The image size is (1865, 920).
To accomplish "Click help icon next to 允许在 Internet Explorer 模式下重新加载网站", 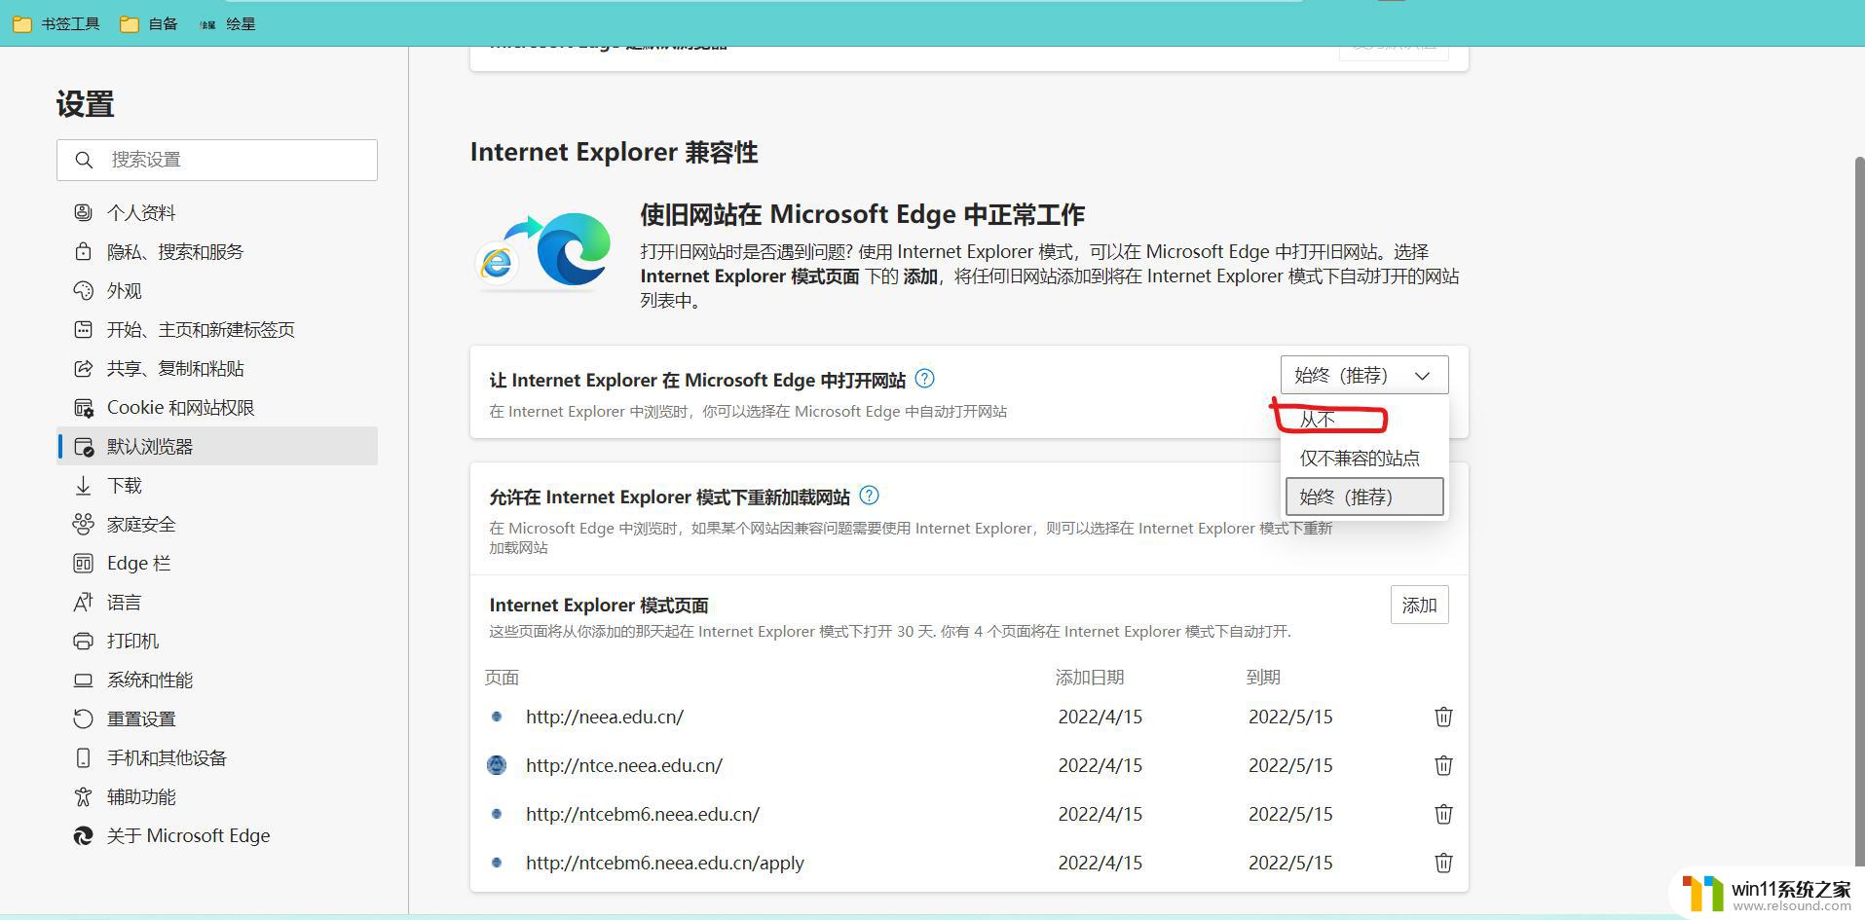I will point(869,496).
